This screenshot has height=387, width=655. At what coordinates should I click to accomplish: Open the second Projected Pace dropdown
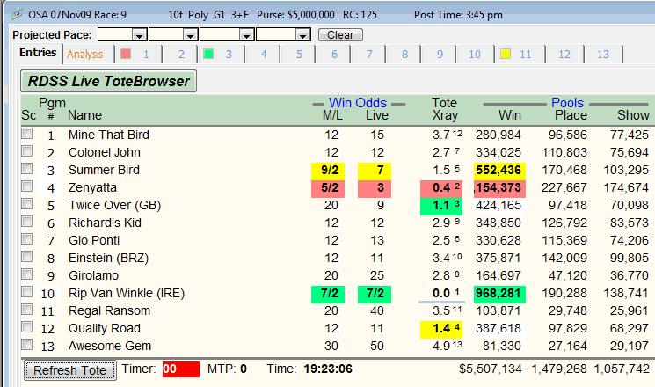tap(190, 35)
